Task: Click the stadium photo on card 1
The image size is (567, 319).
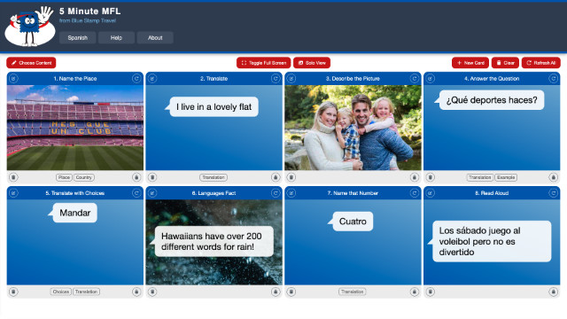Action: 75,128
